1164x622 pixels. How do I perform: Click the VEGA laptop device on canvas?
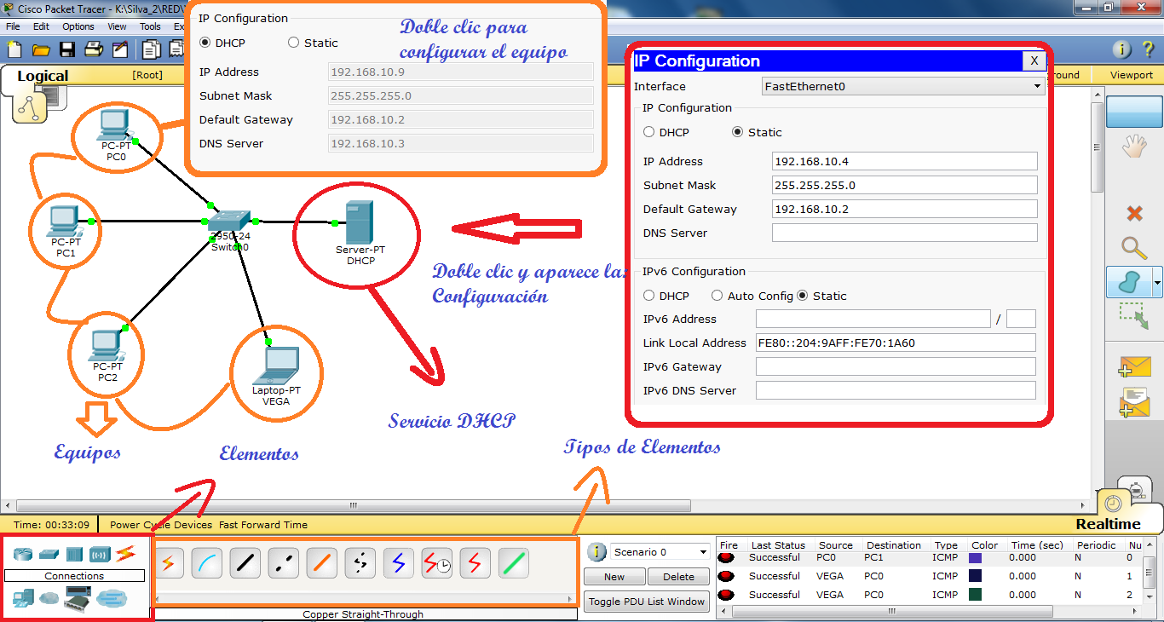pos(276,366)
